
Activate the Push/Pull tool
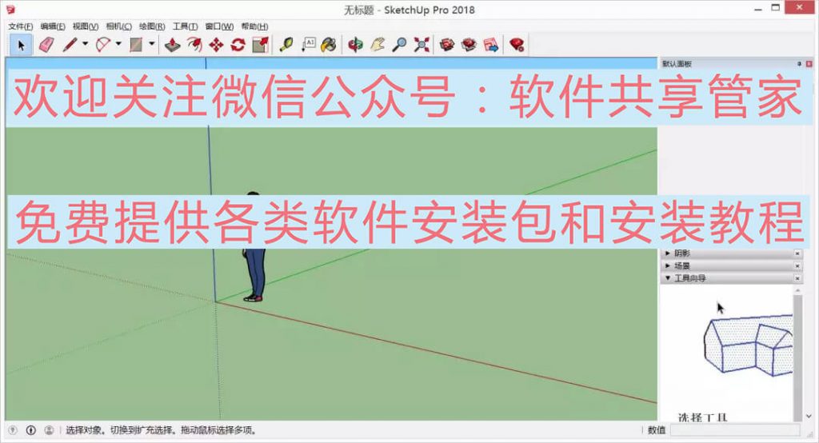click(173, 45)
